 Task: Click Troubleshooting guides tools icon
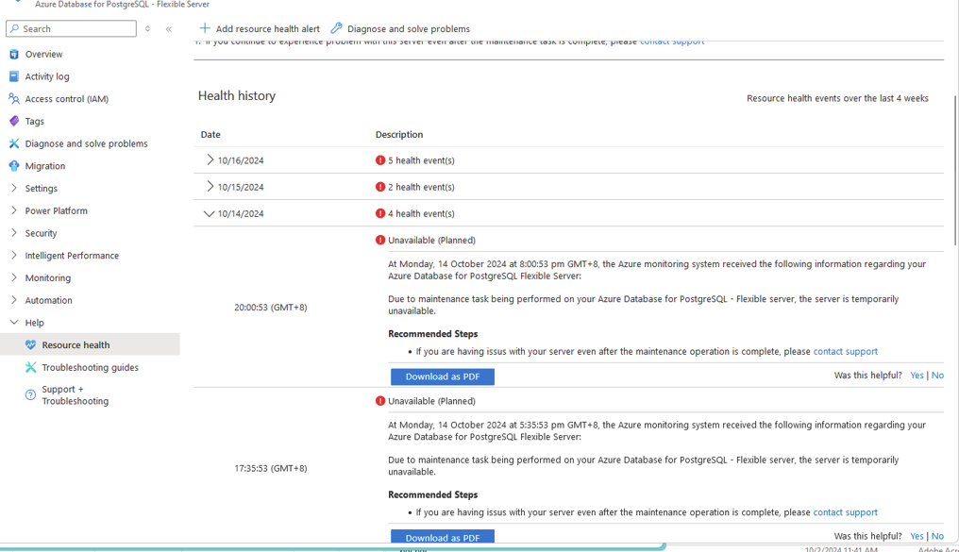(30, 367)
